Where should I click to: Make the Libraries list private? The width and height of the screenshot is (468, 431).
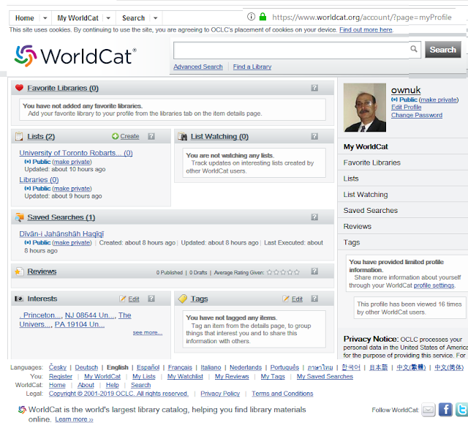pos(72,189)
